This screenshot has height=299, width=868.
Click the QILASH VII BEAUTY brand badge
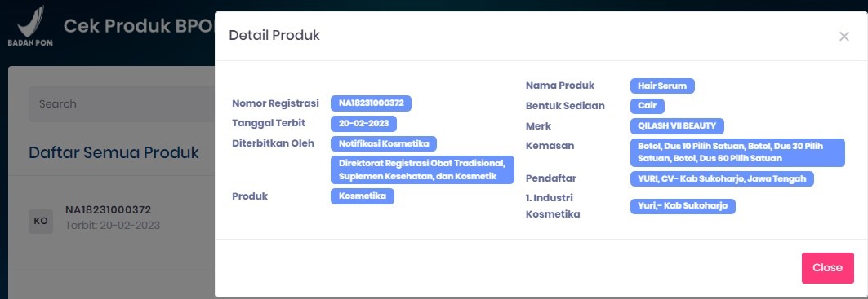[x=677, y=125]
